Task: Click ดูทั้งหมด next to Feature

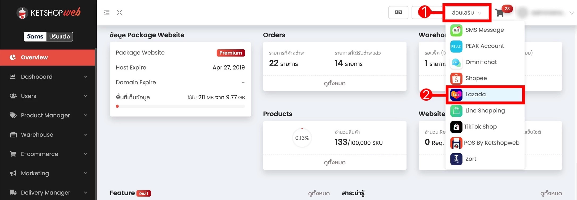Action: coord(319,194)
